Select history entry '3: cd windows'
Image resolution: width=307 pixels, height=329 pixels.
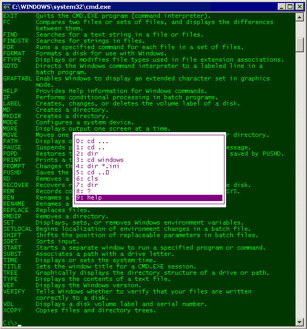tap(149, 160)
